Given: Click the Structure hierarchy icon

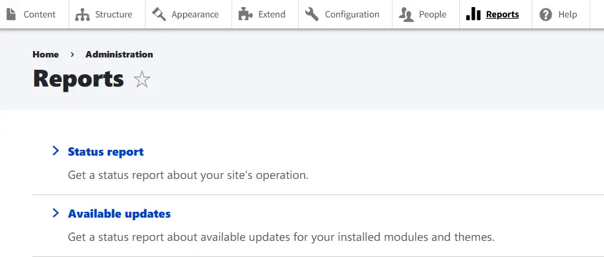Looking at the screenshot, I should [x=82, y=15].
